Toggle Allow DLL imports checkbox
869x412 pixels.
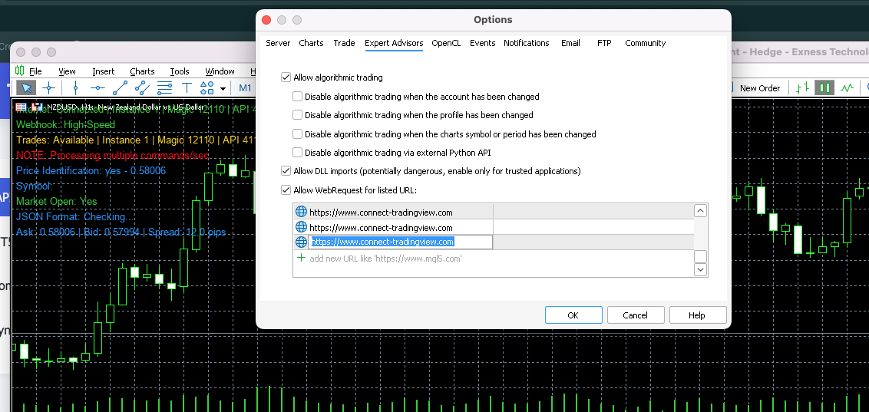tap(286, 171)
